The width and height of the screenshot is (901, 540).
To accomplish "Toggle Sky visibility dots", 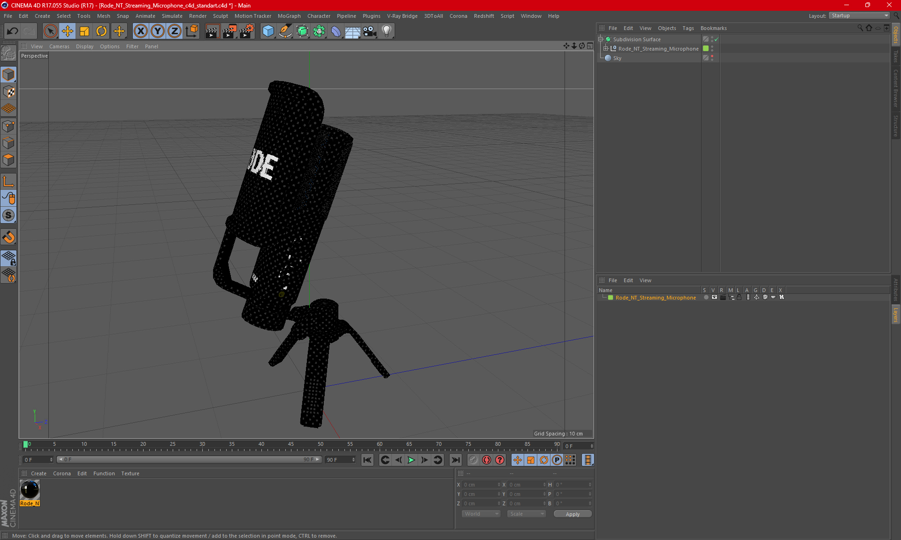I will pyautogui.click(x=712, y=58).
